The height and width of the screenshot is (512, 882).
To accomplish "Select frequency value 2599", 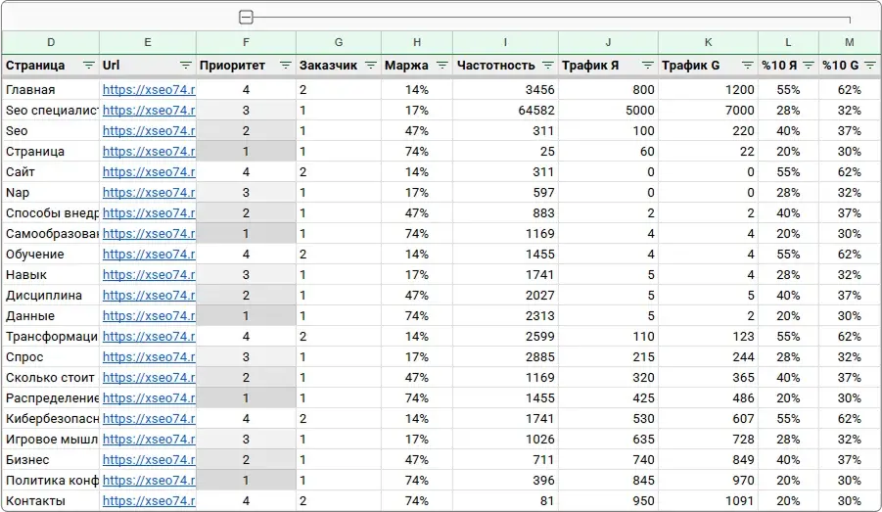I will coord(505,337).
